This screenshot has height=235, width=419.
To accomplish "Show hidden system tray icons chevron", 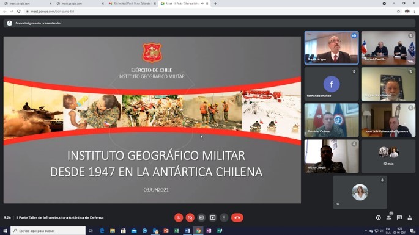I will point(366,231).
